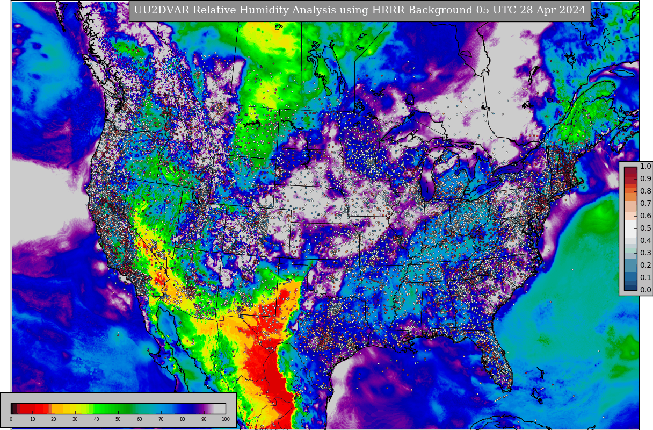
Task: Pick the dark maroon top segment of right colorbar
Action: (630, 170)
